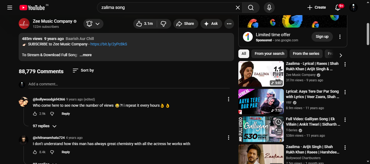Open chitranamhata724's profile picture
370x164 pixels.
24,140
